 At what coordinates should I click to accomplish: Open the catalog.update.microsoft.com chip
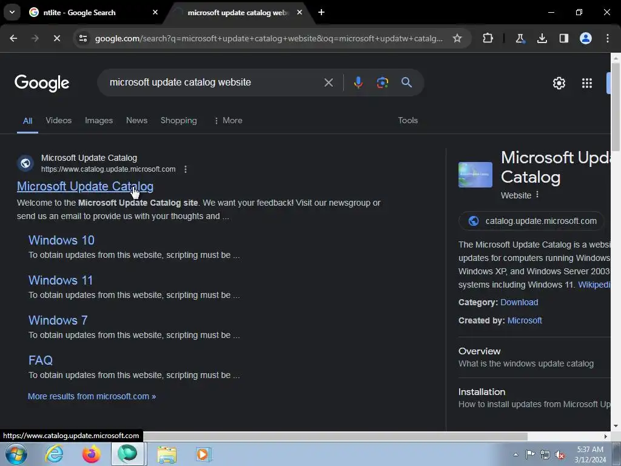(x=531, y=221)
